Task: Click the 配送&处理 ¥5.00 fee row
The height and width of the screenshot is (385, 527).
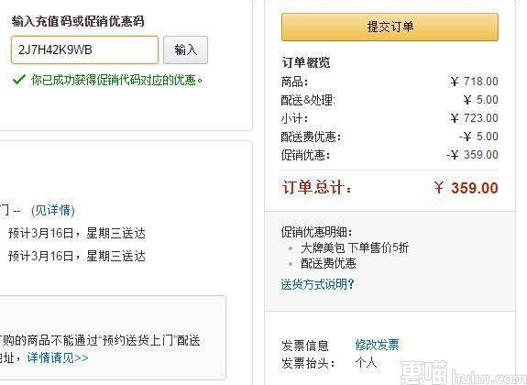Action: point(390,100)
